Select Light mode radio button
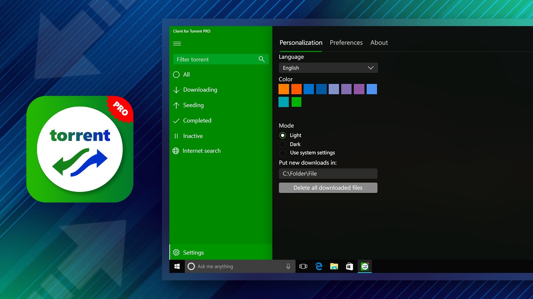 [x=282, y=135]
